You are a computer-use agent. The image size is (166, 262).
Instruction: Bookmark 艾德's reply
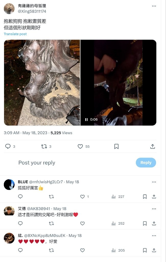coord(145,224)
